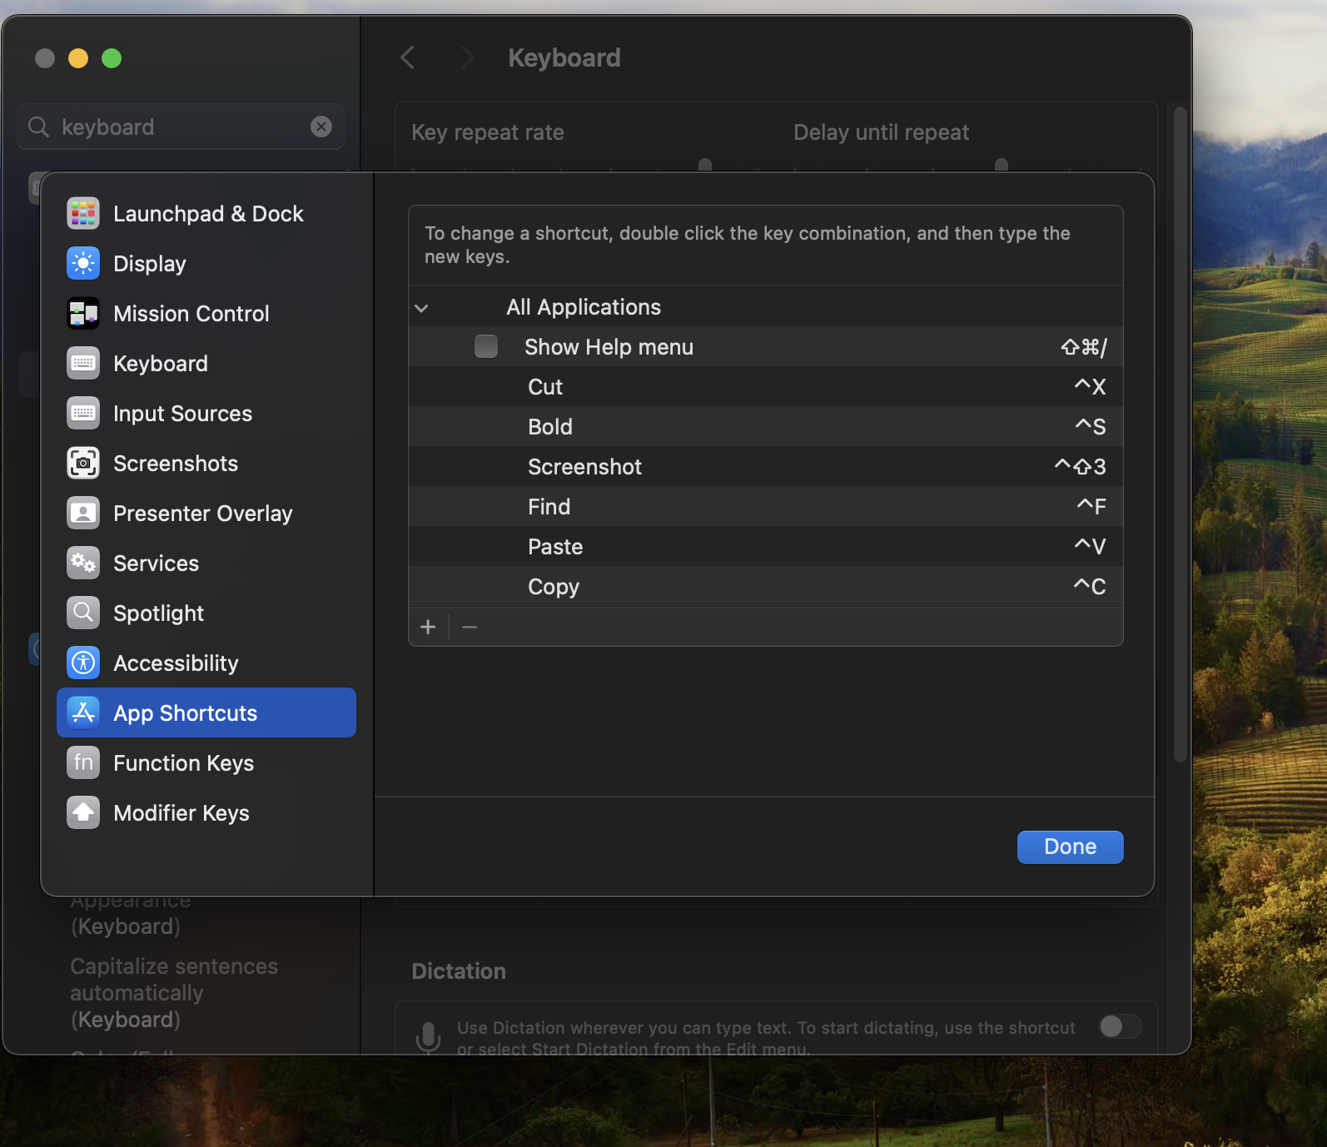This screenshot has height=1147, width=1327.
Task: Add a new app shortcut with plus
Action: click(x=428, y=627)
